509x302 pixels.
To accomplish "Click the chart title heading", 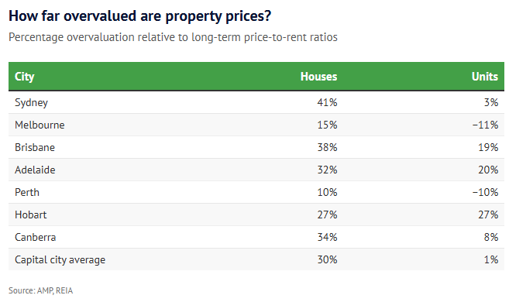I will (x=140, y=16).
